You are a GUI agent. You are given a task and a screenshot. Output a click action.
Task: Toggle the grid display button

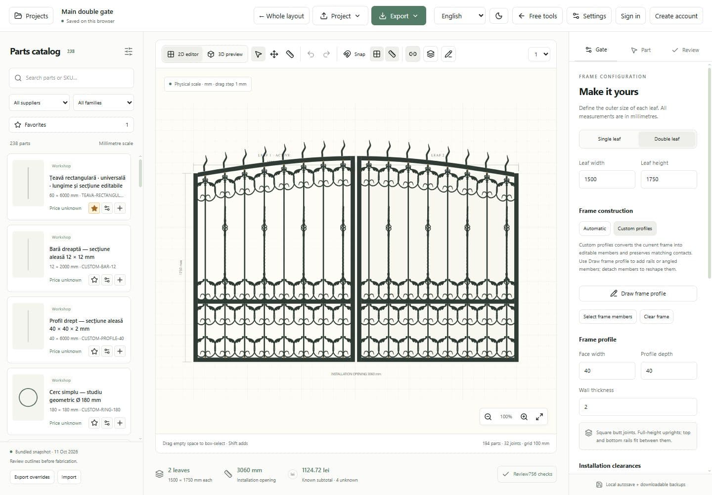pyautogui.click(x=377, y=54)
